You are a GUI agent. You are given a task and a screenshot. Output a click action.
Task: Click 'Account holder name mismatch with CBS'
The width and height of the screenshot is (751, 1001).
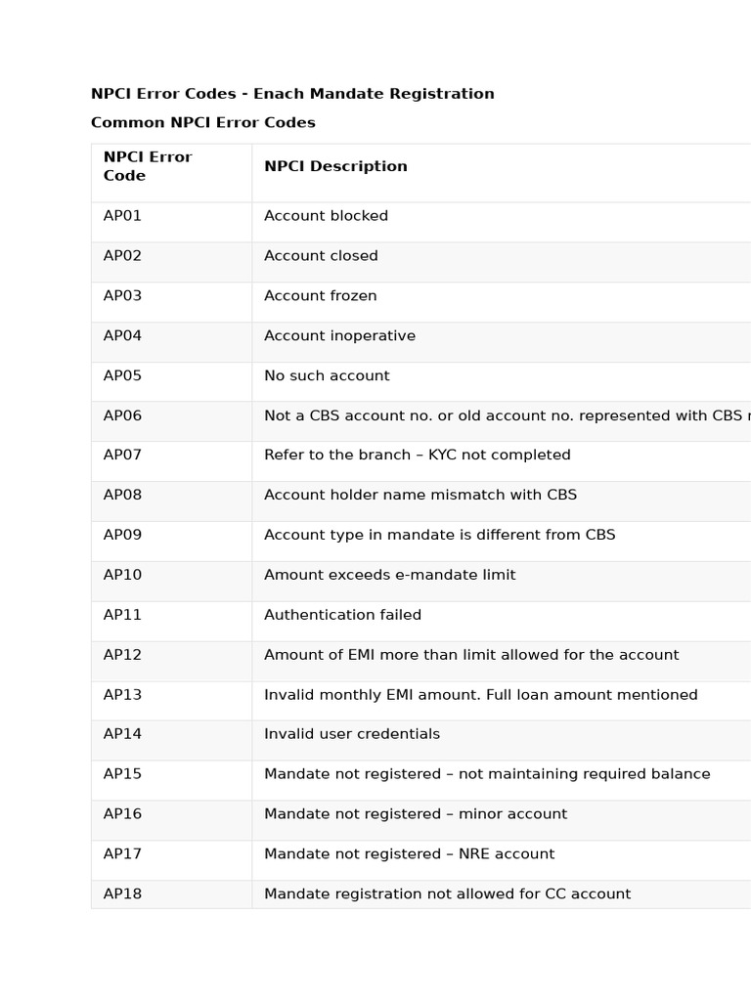coord(420,496)
